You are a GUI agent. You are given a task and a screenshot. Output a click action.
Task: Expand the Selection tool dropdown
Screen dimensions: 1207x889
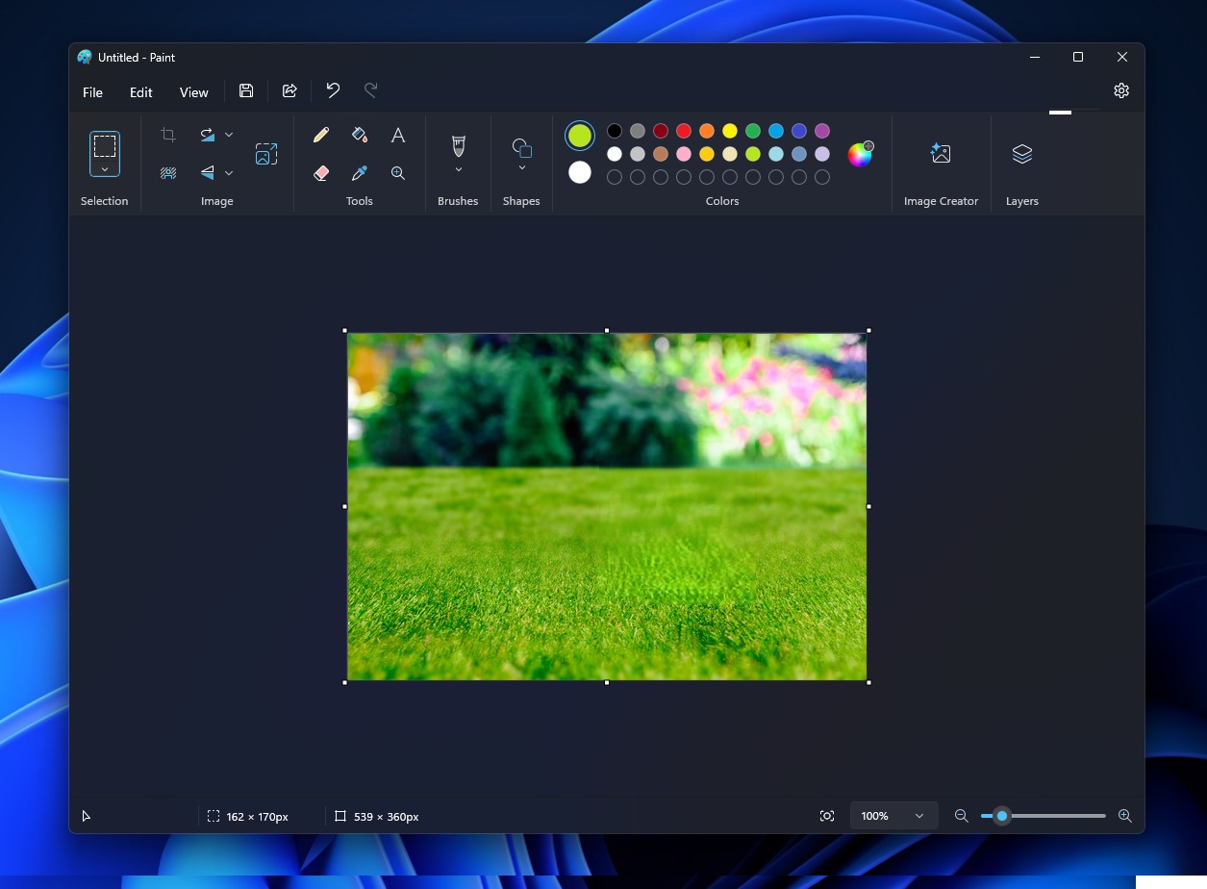click(105, 169)
